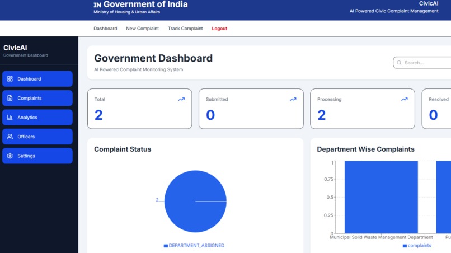Click AI Powered Complaint Monitoring System subtitle

(x=138, y=69)
